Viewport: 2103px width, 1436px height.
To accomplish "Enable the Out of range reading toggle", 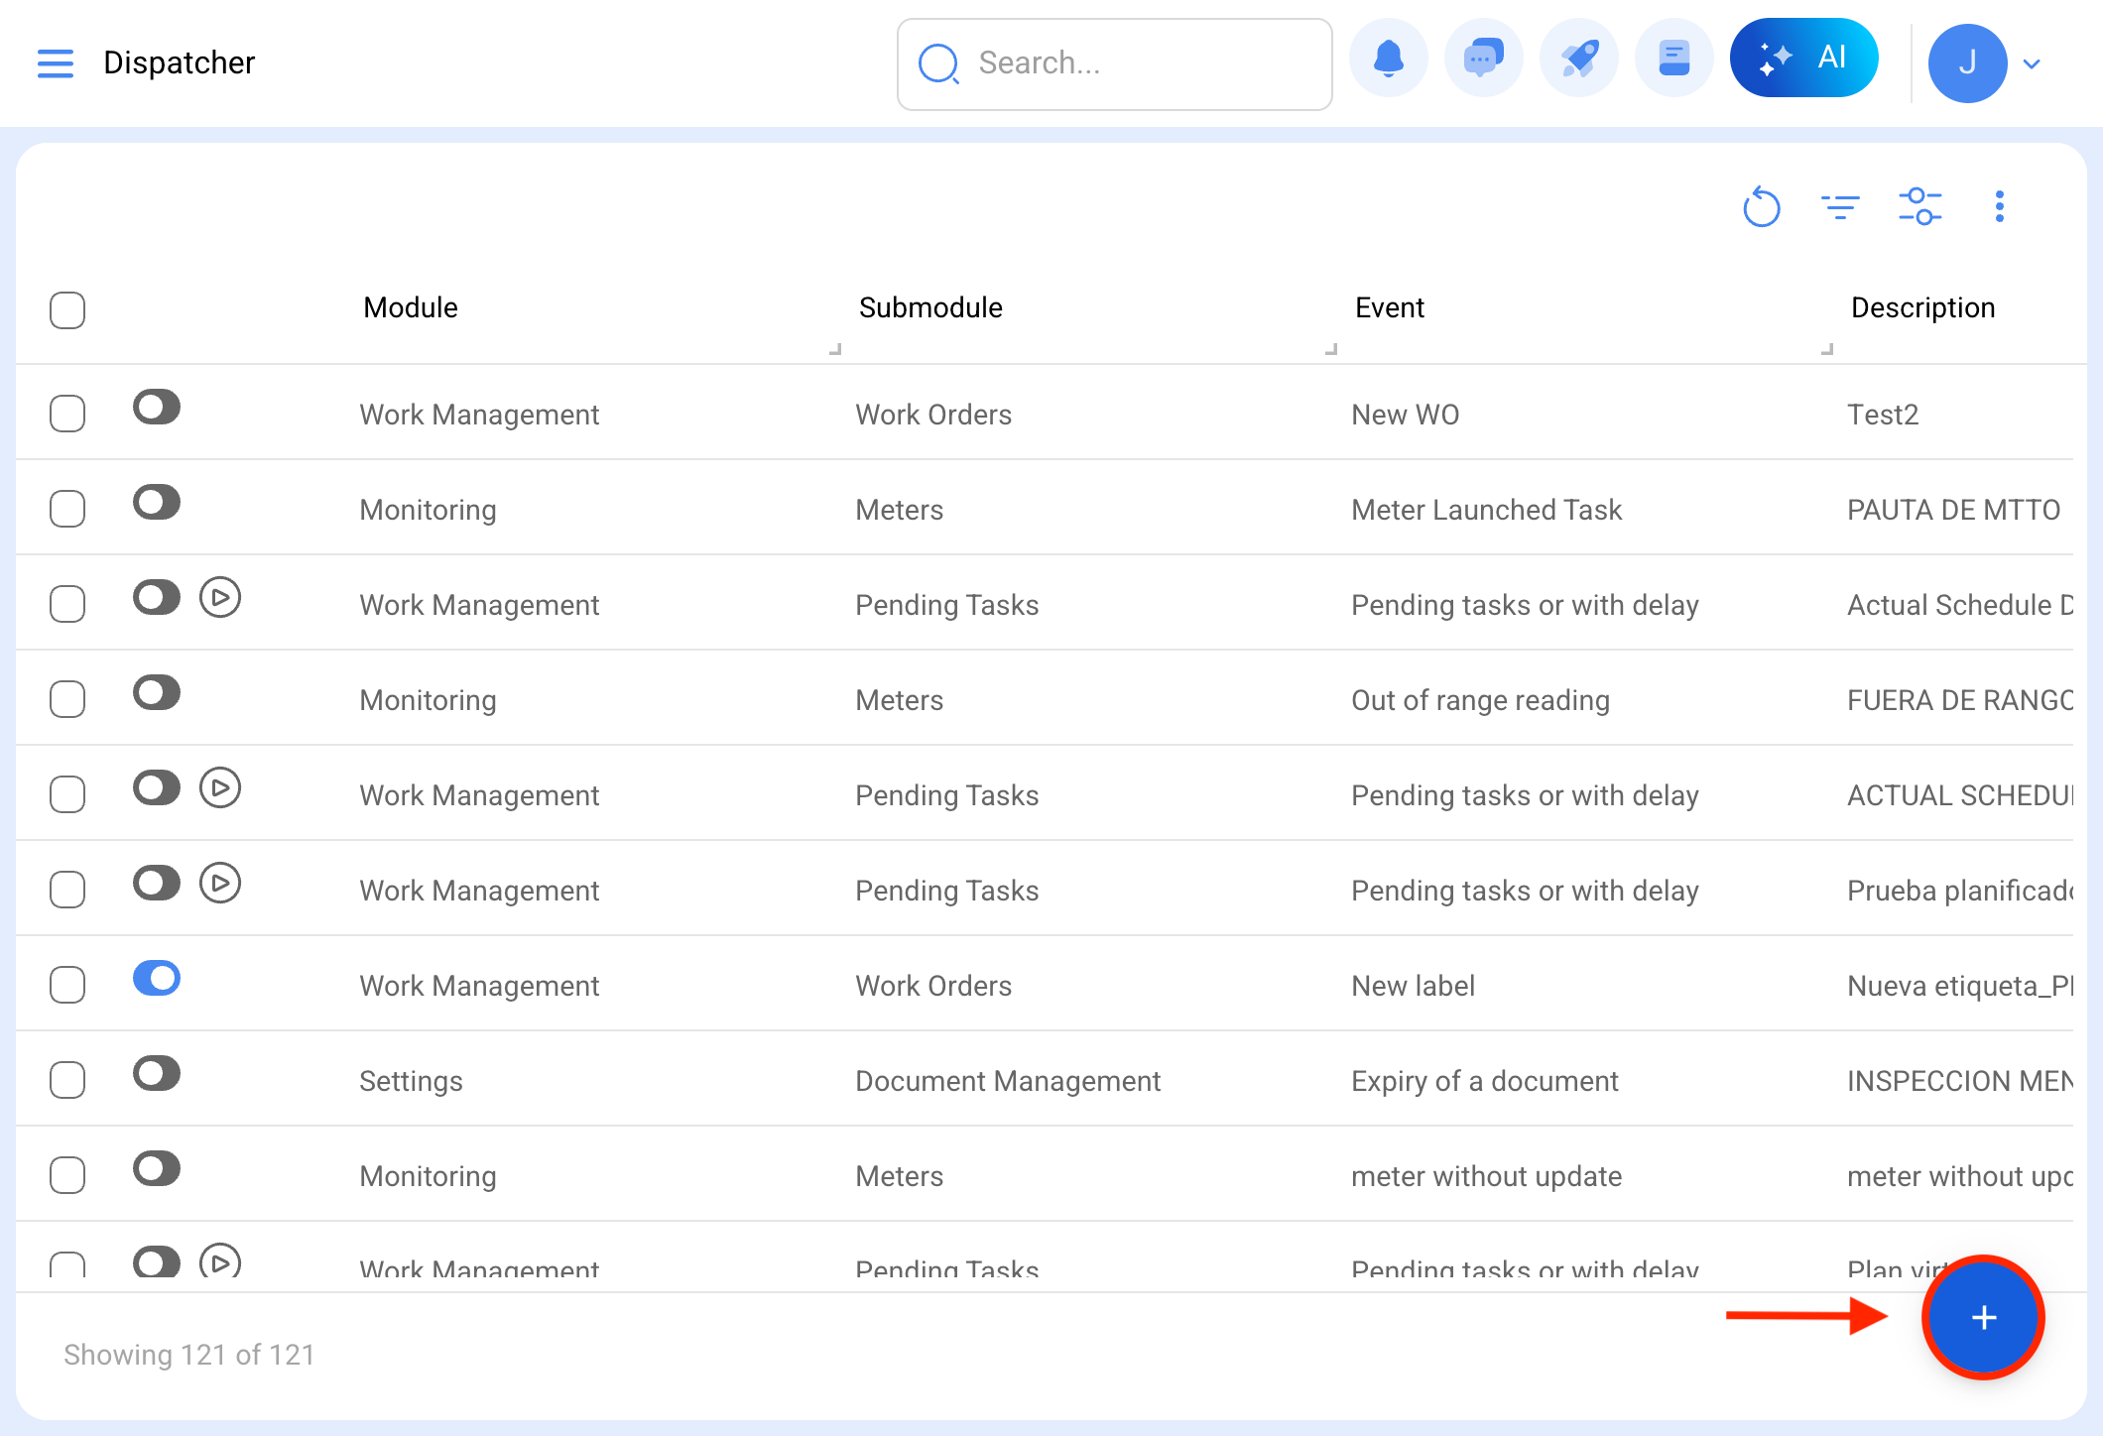I will pyautogui.click(x=157, y=692).
